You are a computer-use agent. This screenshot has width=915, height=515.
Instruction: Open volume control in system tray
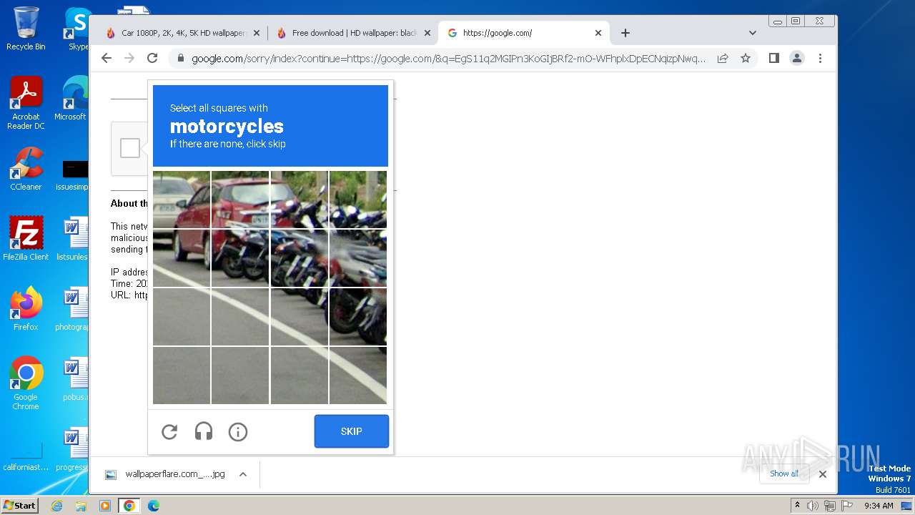[x=813, y=506]
